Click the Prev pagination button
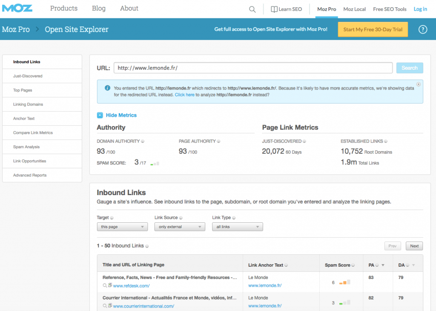Image resolution: width=436 pixels, height=311 pixels. [x=392, y=246]
